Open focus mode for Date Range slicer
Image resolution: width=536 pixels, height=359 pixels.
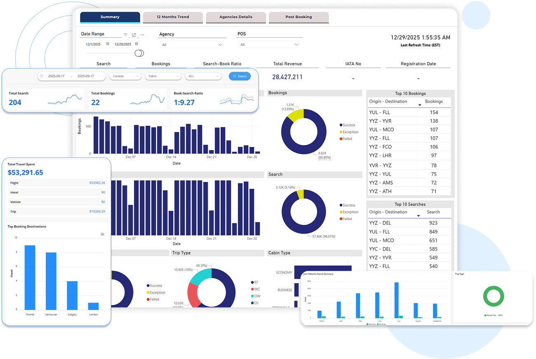(134, 35)
